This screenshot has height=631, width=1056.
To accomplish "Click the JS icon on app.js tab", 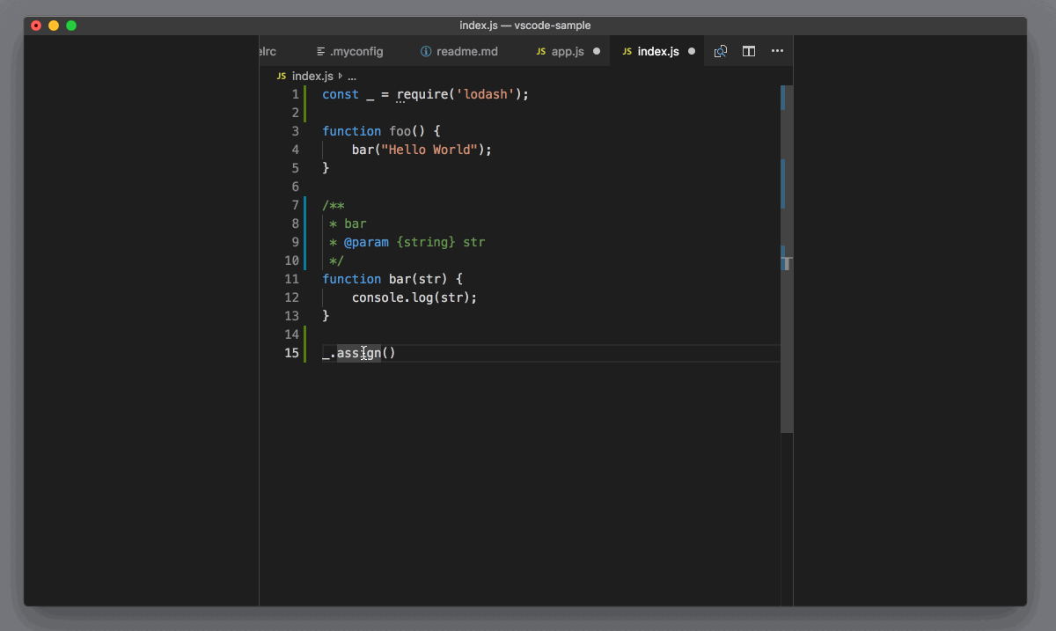I will [541, 52].
